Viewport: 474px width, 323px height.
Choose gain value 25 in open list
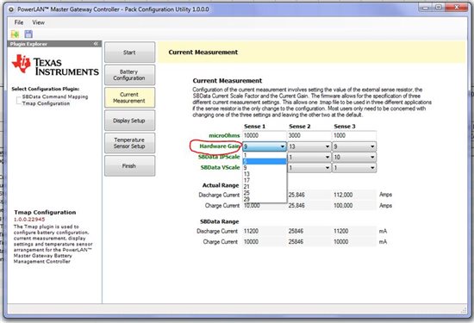pyautogui.click(x=265, y=193)
